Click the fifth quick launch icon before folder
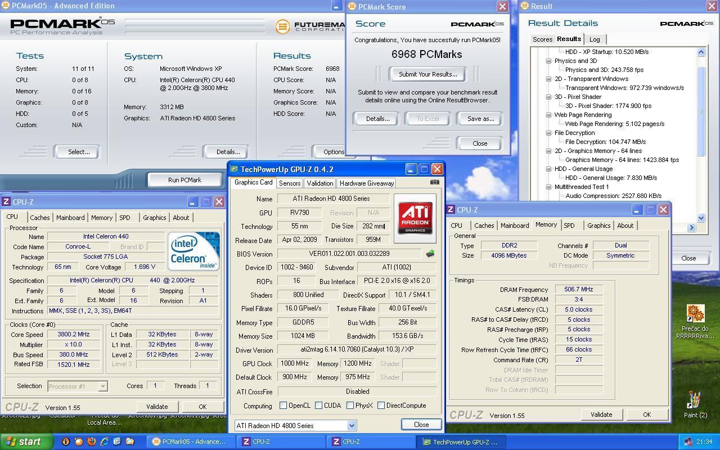720x450 pixels. (x=117, y=442)
